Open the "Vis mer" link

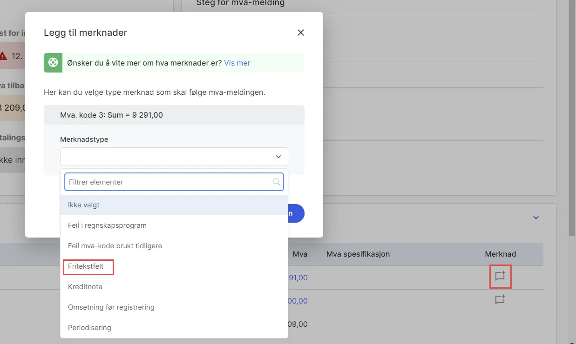pos(237,62)
